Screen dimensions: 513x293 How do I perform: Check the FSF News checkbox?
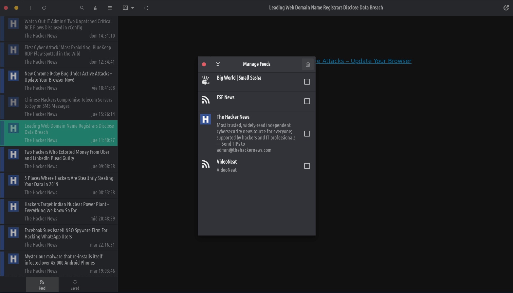pos(307,101)
